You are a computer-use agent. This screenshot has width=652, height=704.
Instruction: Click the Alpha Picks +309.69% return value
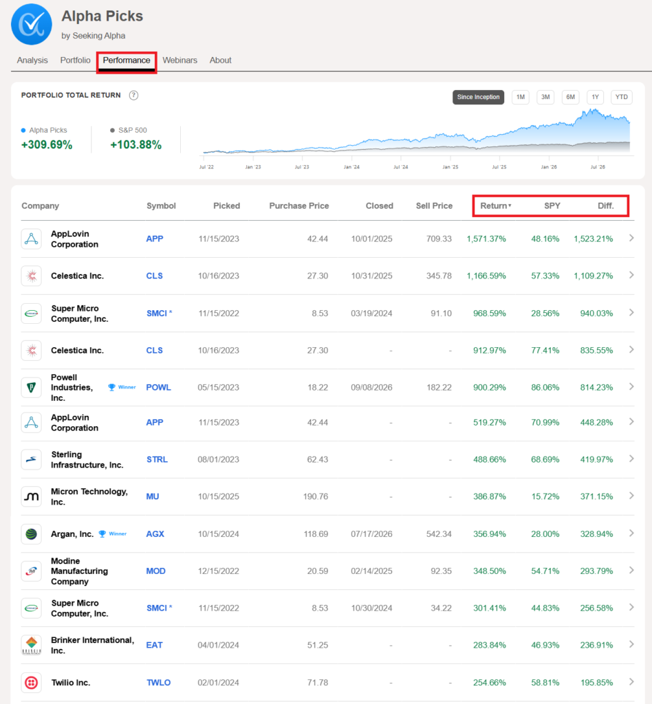[47, 144]
